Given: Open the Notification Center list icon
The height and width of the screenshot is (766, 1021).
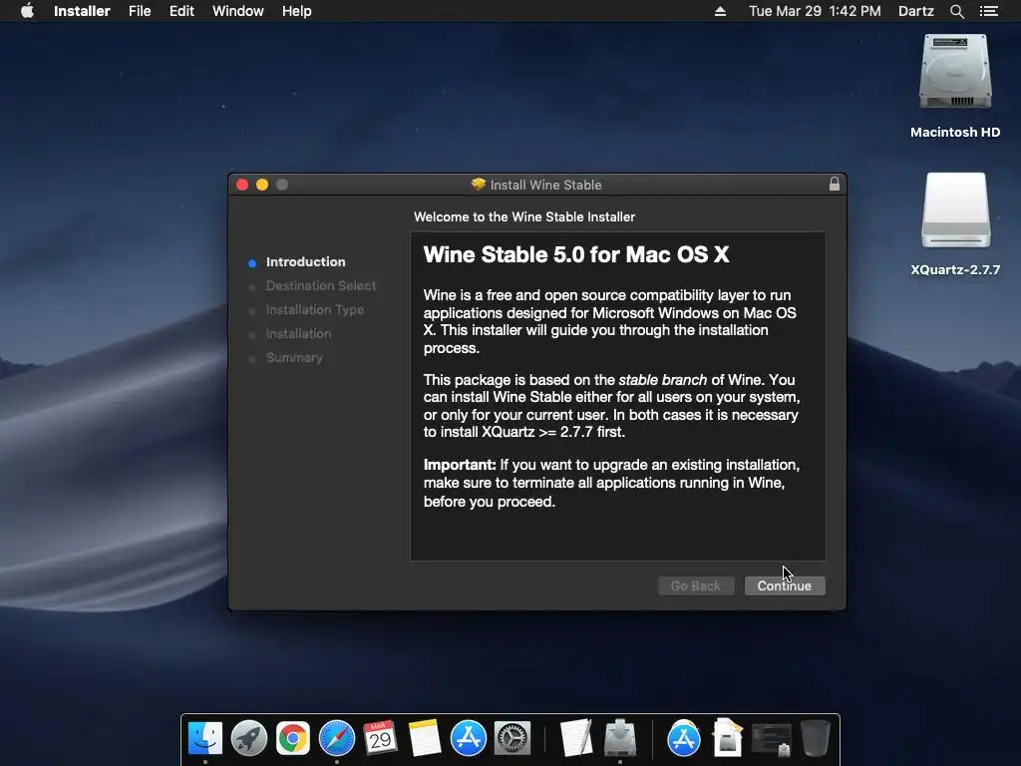Looking at the screenshot, I should point(989,11).
